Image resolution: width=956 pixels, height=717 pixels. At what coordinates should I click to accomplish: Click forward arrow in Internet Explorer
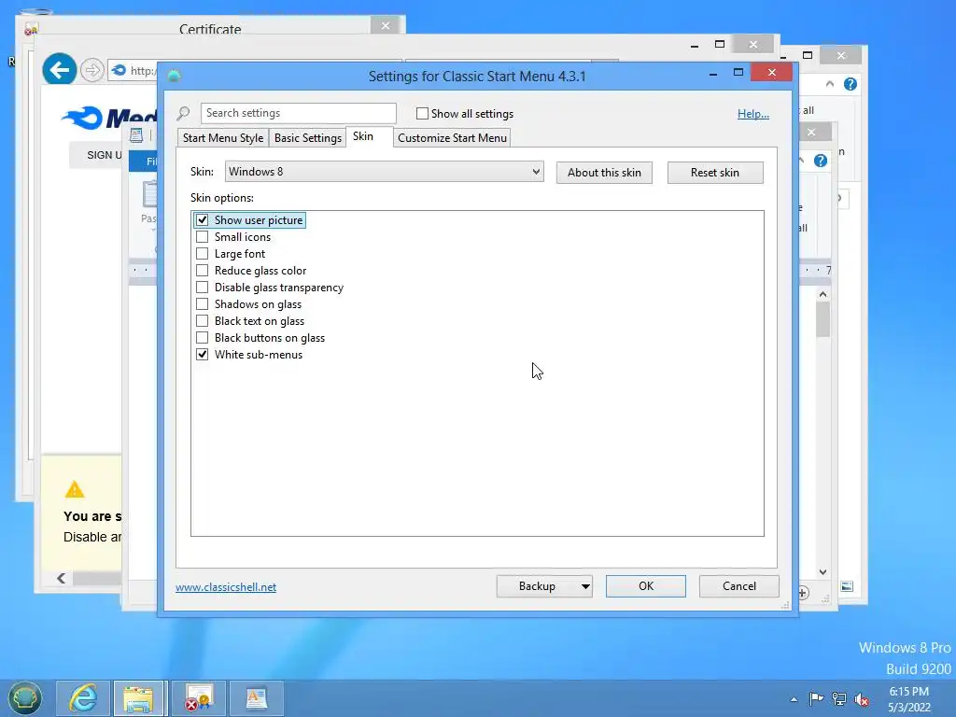click(92, 70)
